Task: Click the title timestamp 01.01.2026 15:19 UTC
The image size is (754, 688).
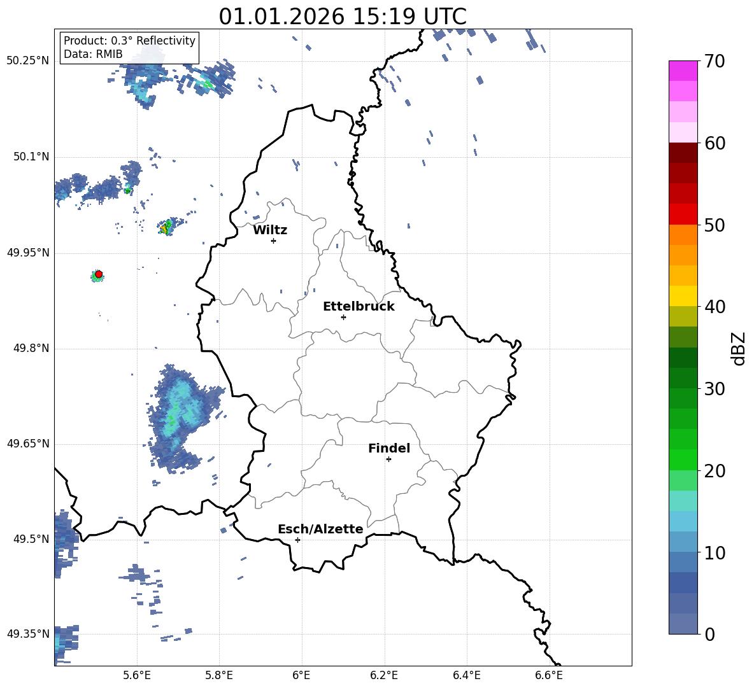Action: coord(343,17)
